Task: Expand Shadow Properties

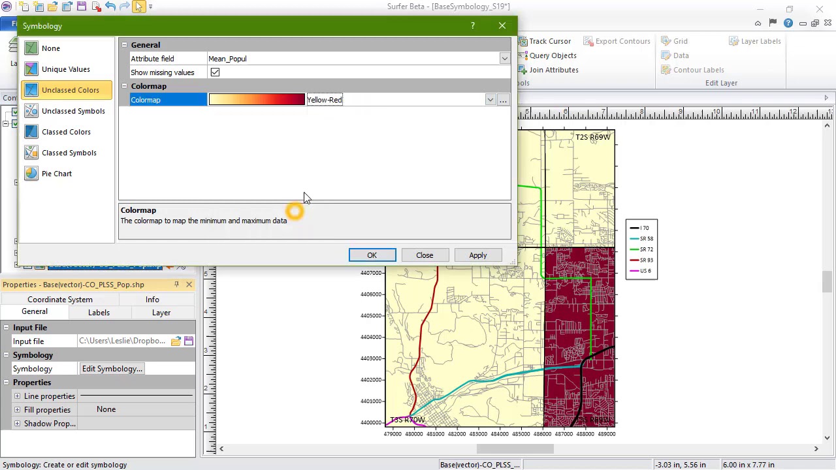Action: [x=17, y=424]
